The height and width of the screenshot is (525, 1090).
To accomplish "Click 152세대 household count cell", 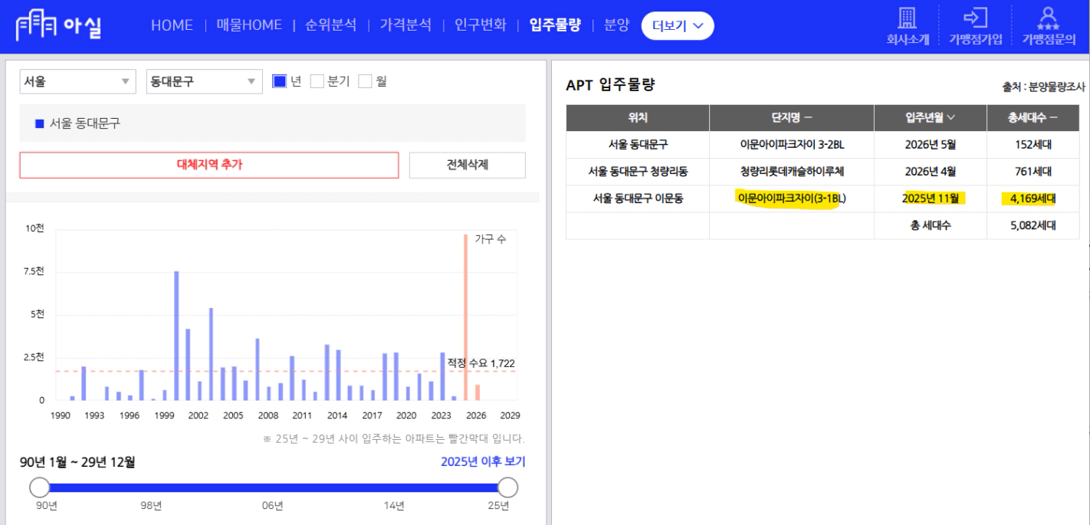I will click(1033, 144).
